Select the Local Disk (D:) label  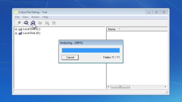point(32,33)
